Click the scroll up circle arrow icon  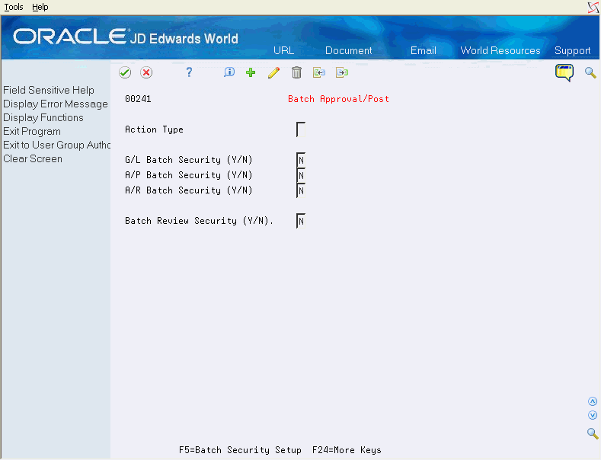point(593,401)
